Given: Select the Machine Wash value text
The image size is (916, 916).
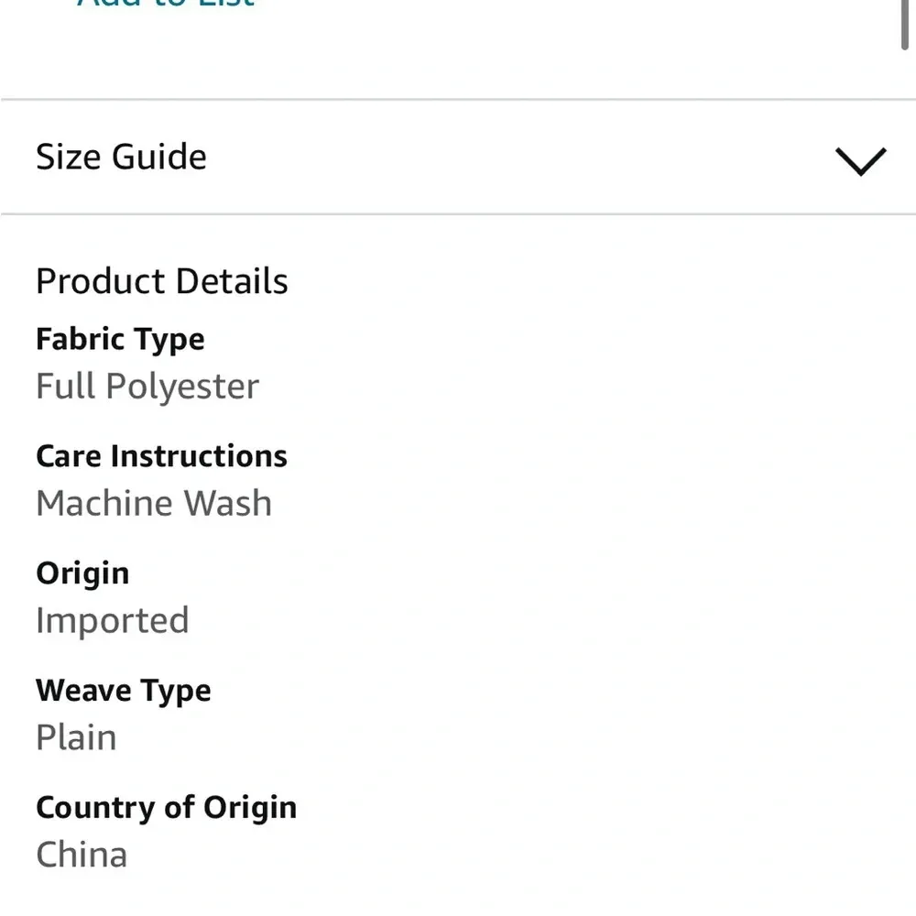Looking at the screenshot, I should pyautogui.click(x=154, y=504).
